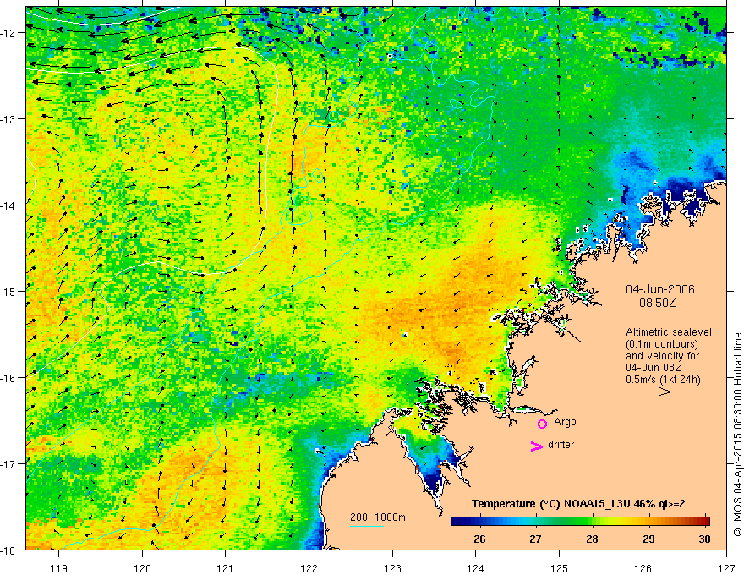Click the temperature colorbar legend
The height and width of the screenshot is (575, 744).
click(580, 521)
